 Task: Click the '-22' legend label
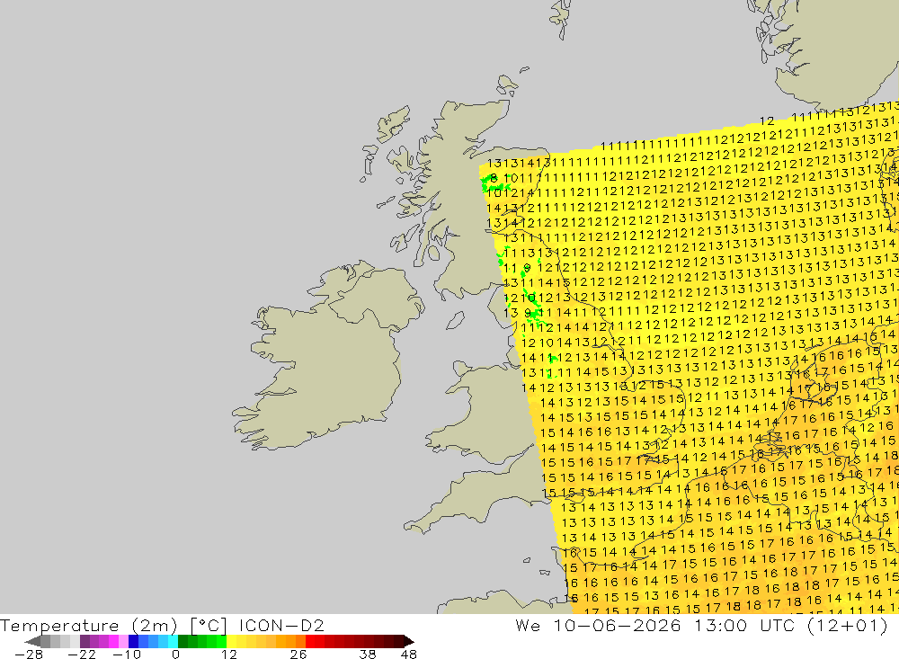coord(82,655)
